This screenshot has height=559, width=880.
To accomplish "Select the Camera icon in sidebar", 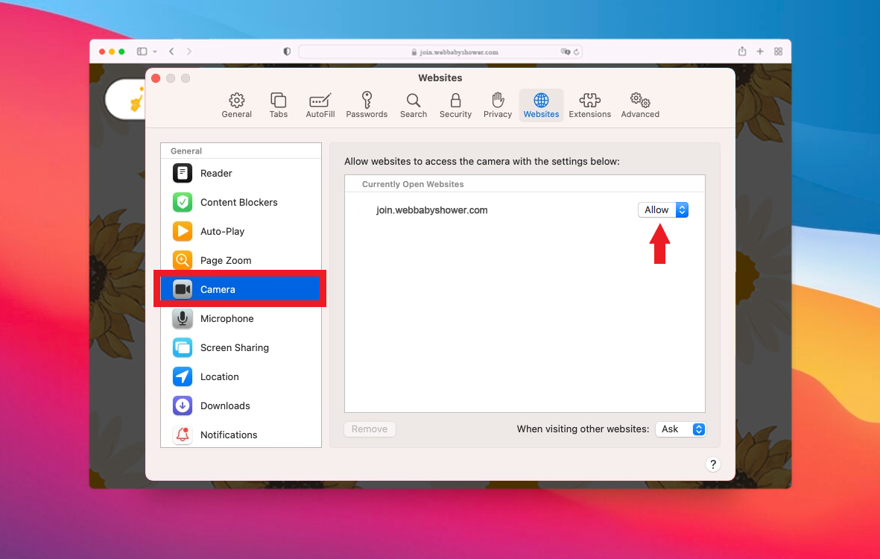I will click(183, 289).
